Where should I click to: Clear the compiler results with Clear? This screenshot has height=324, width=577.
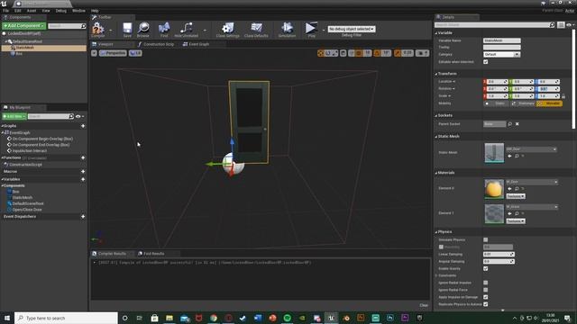click(x=424, y=305)
